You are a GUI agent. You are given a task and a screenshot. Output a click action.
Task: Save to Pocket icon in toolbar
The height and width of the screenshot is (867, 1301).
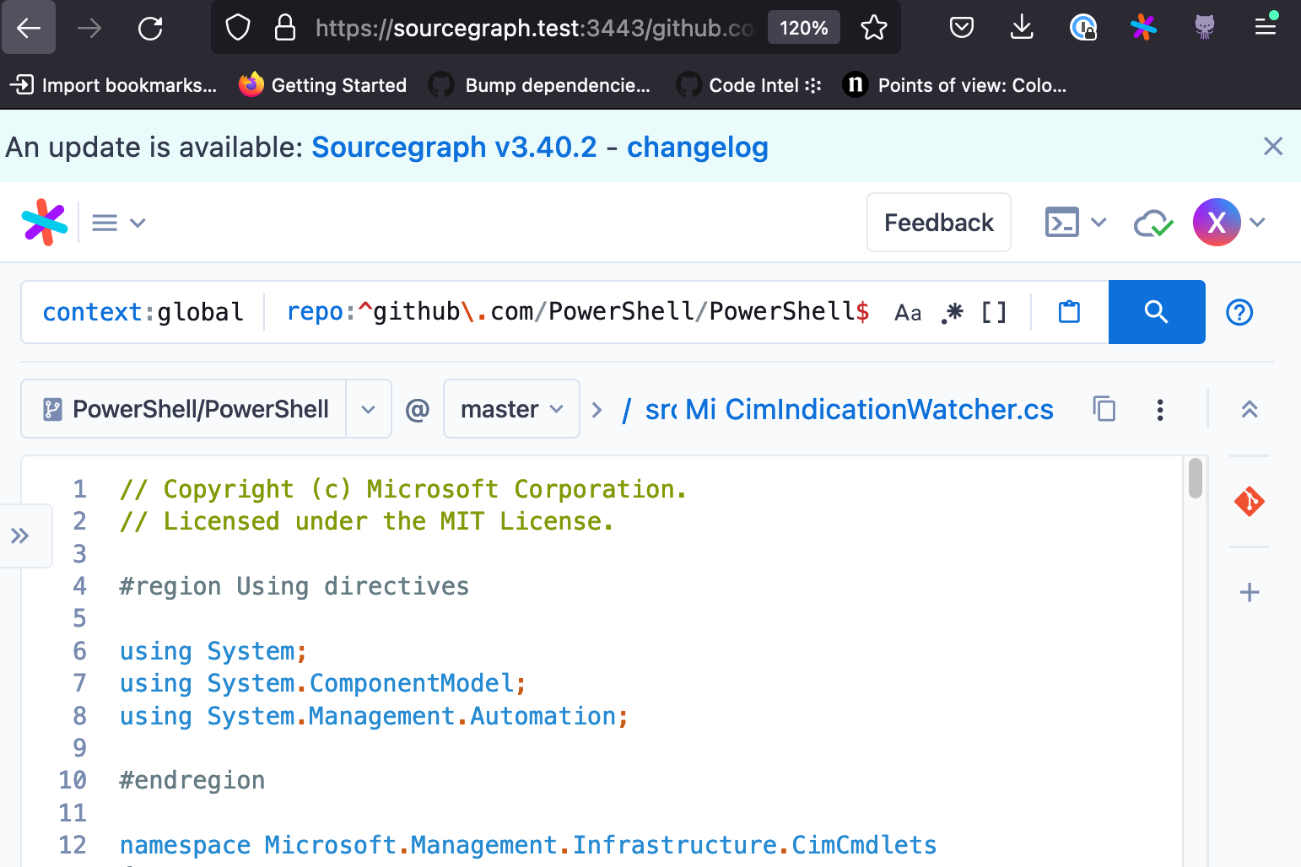pos(962,28)
